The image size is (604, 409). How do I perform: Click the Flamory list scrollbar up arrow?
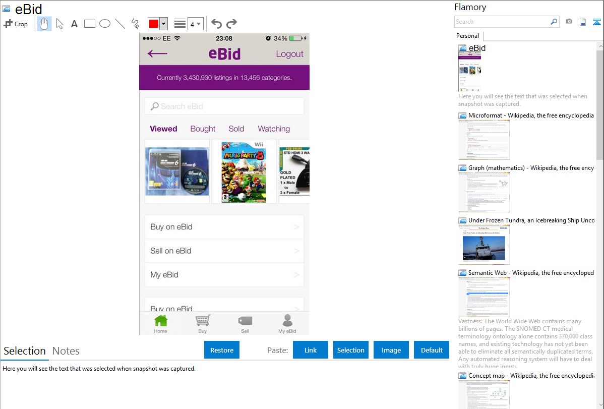coord(600,46)
